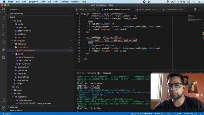Open application.ex in explorer
This screenshot has height=115, width=204.
click(24, 31)
